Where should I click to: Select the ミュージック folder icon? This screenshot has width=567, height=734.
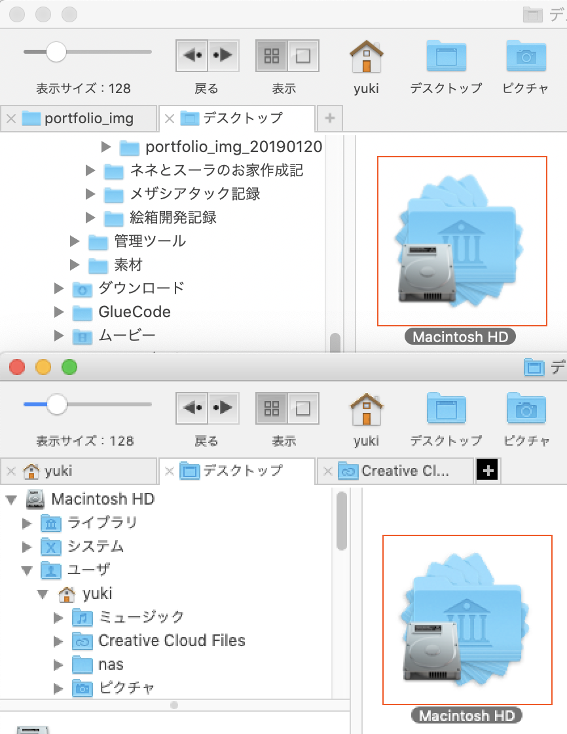82,618
